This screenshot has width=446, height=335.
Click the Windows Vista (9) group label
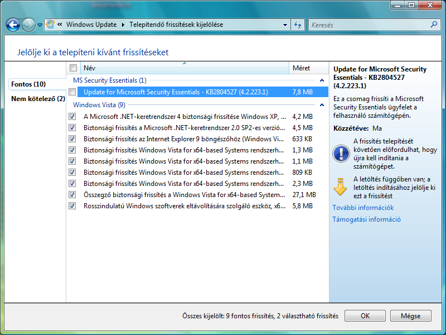(99, 105)
